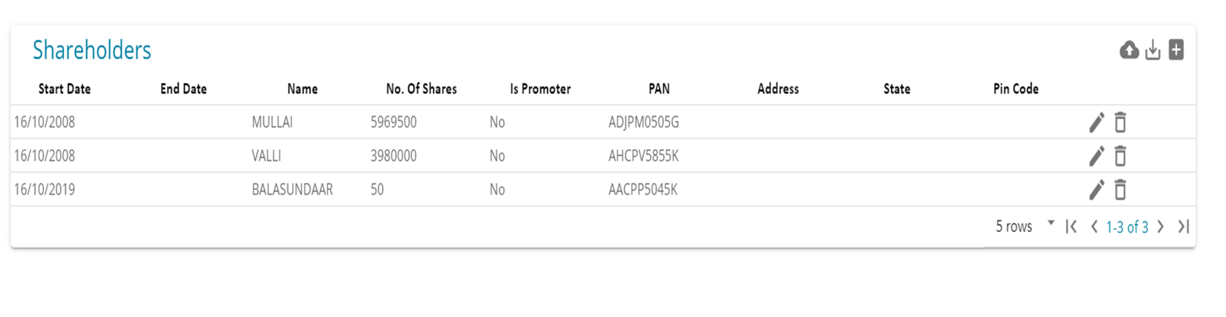
Task: Edit the VALLI shareholder row
Action: click(1096, 156)
